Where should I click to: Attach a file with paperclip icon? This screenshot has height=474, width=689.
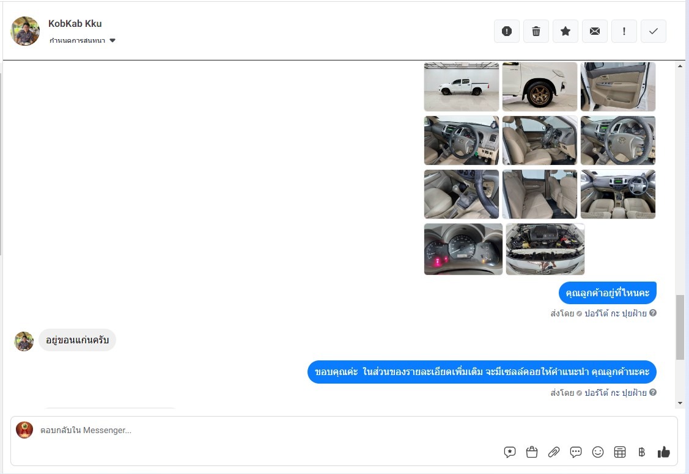pos(554,452)
